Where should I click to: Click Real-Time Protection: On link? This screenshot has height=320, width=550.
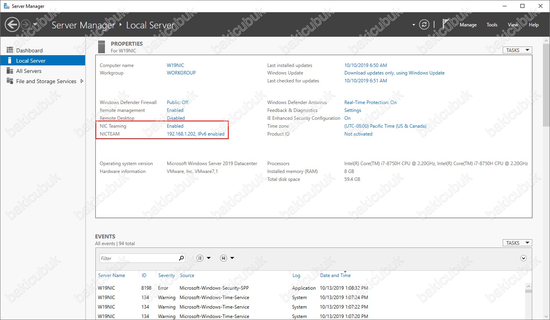tap(371, 102)
